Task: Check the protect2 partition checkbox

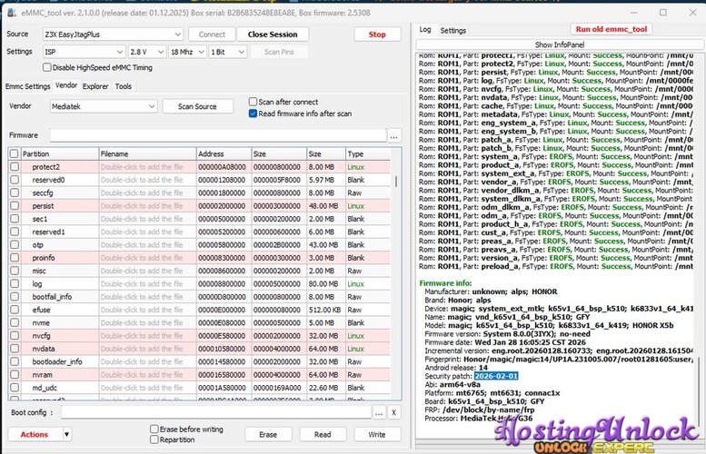Action: [x=15, y=166]
